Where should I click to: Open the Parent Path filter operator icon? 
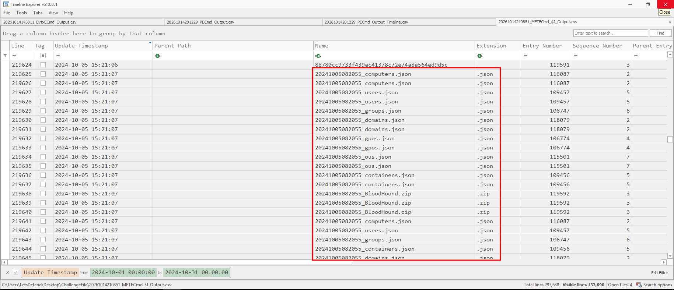click(157, 56)
